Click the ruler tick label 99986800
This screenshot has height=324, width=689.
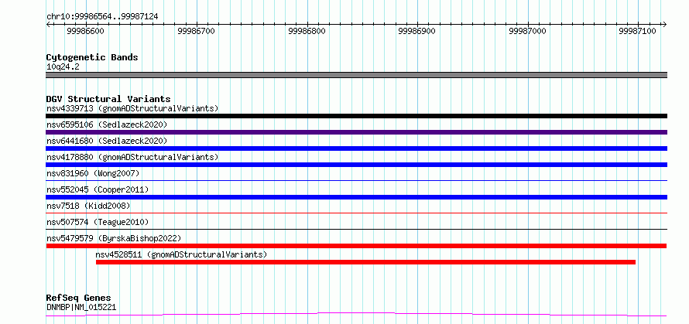point(307,31)
